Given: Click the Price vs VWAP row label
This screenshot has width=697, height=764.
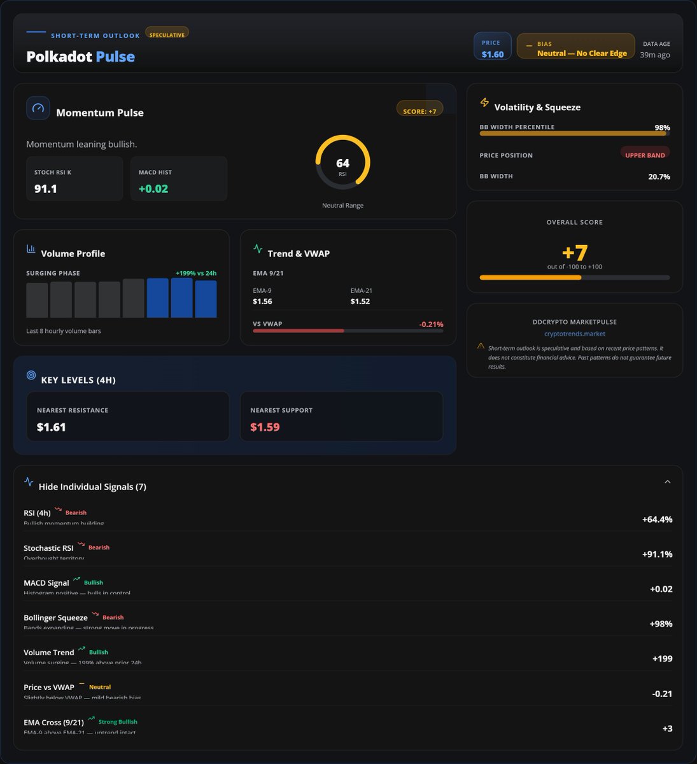Looking at the screenshot, I should pyautogui.click(x=49, y=688).
